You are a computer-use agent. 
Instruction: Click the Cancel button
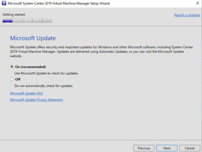[x=190, y=148]
